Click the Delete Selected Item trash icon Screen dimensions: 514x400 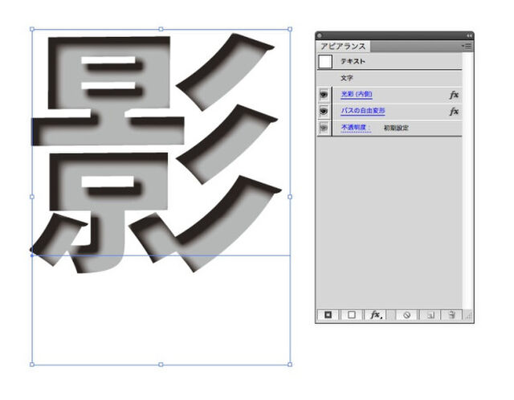pyautogui.click(x=452, y=315)
